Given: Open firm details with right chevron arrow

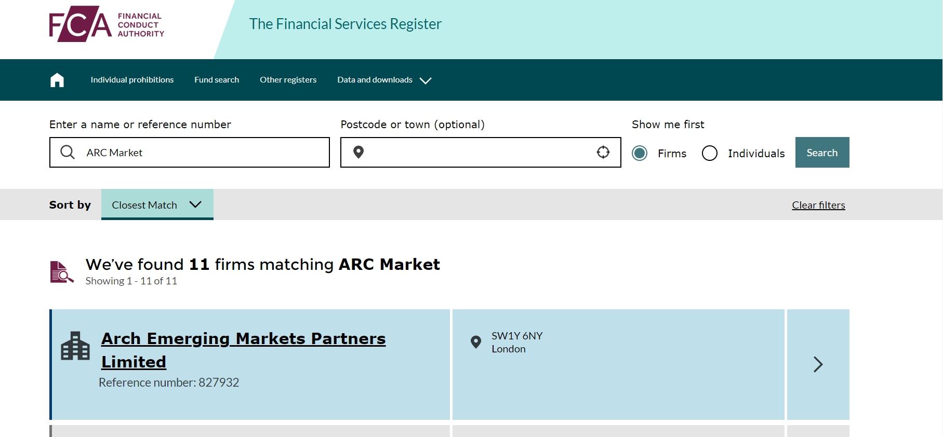Looking at the screenshot, I should (x=818, y=364).
